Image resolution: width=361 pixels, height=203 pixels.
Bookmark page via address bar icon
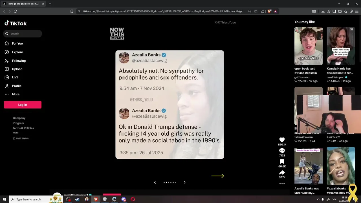72,11
